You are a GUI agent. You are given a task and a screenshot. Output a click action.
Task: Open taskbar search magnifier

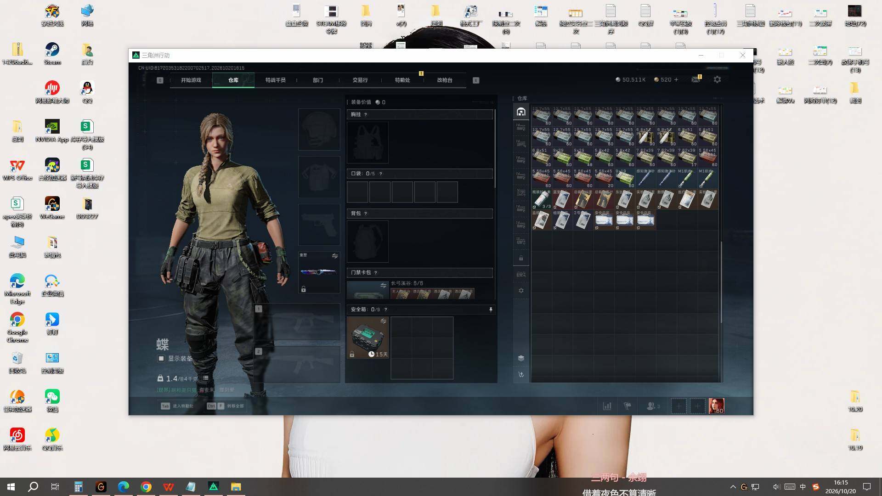click(33, 487)
